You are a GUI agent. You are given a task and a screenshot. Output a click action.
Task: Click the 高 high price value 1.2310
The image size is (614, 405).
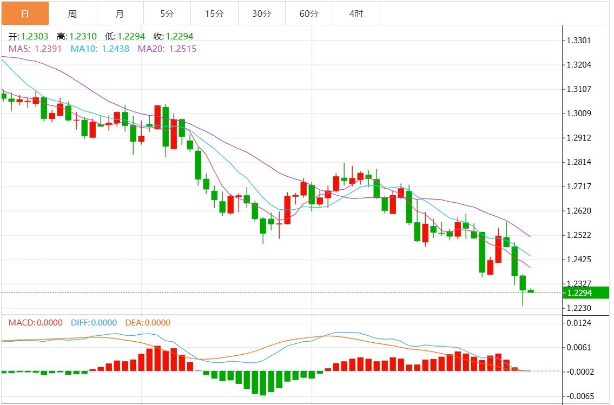tap(83, 37)
